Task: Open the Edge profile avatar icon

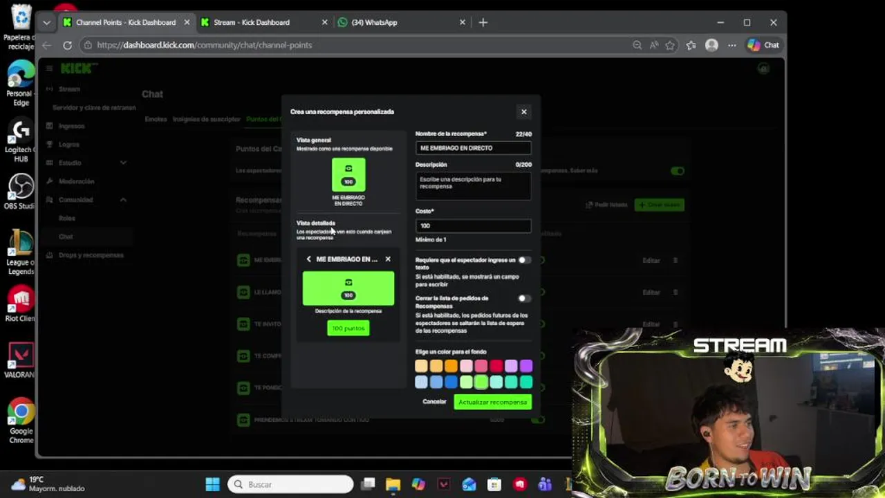Action: pos(711,45)
